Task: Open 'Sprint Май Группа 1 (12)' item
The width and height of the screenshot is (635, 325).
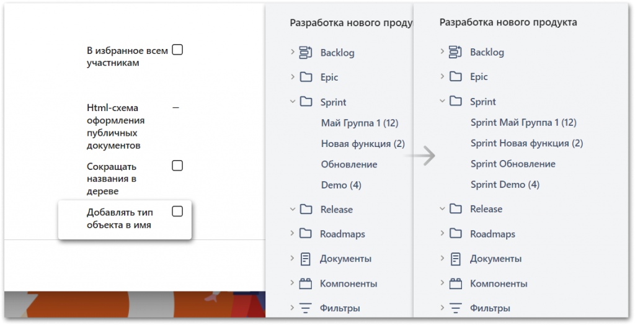Action: [523, 123]
